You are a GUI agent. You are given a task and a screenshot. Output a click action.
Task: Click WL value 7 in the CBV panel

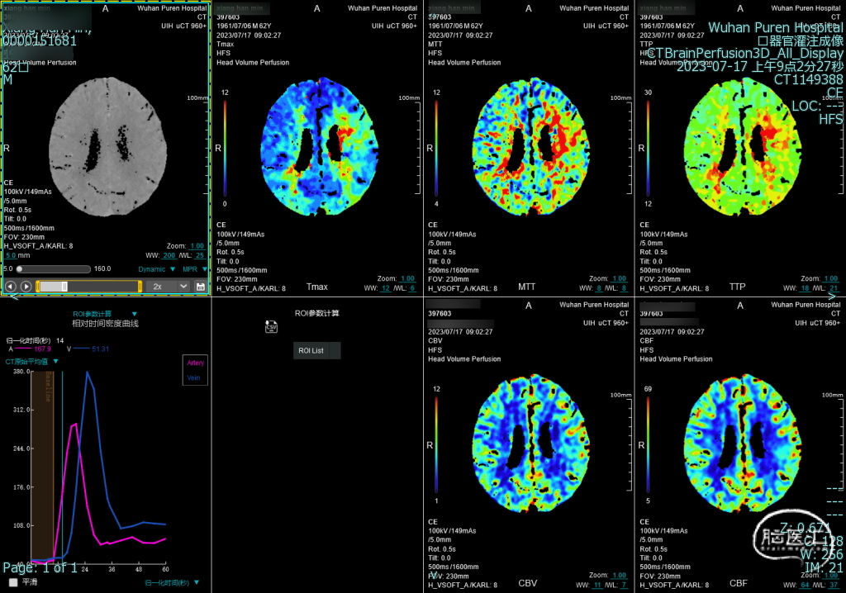[x=624, y=585]
